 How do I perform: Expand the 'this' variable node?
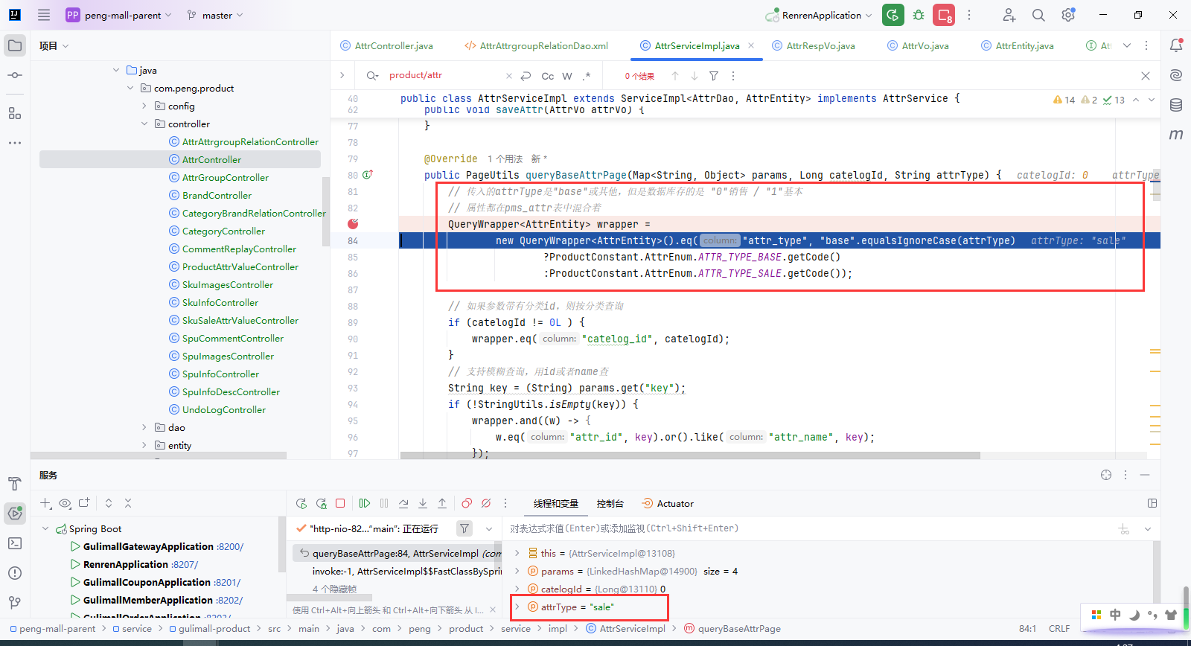tap(517, 553)
